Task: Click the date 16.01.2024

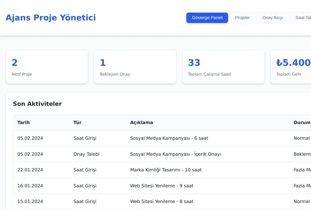Action: [x=30, y=186]
